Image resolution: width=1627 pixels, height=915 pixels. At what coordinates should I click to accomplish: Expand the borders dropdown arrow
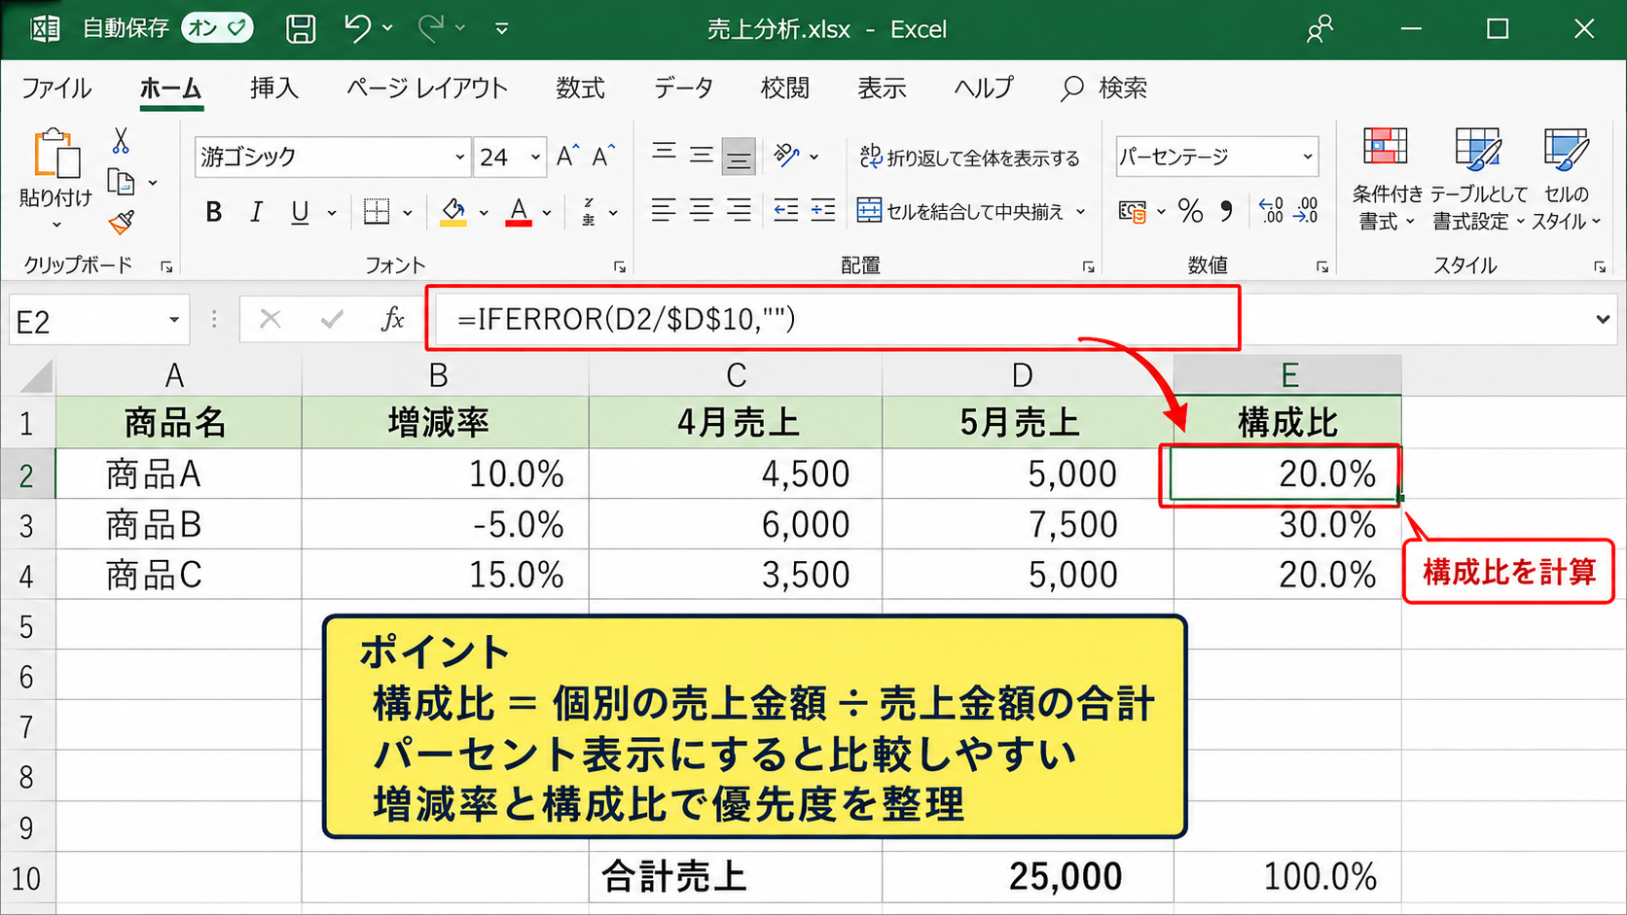[407, 212]
